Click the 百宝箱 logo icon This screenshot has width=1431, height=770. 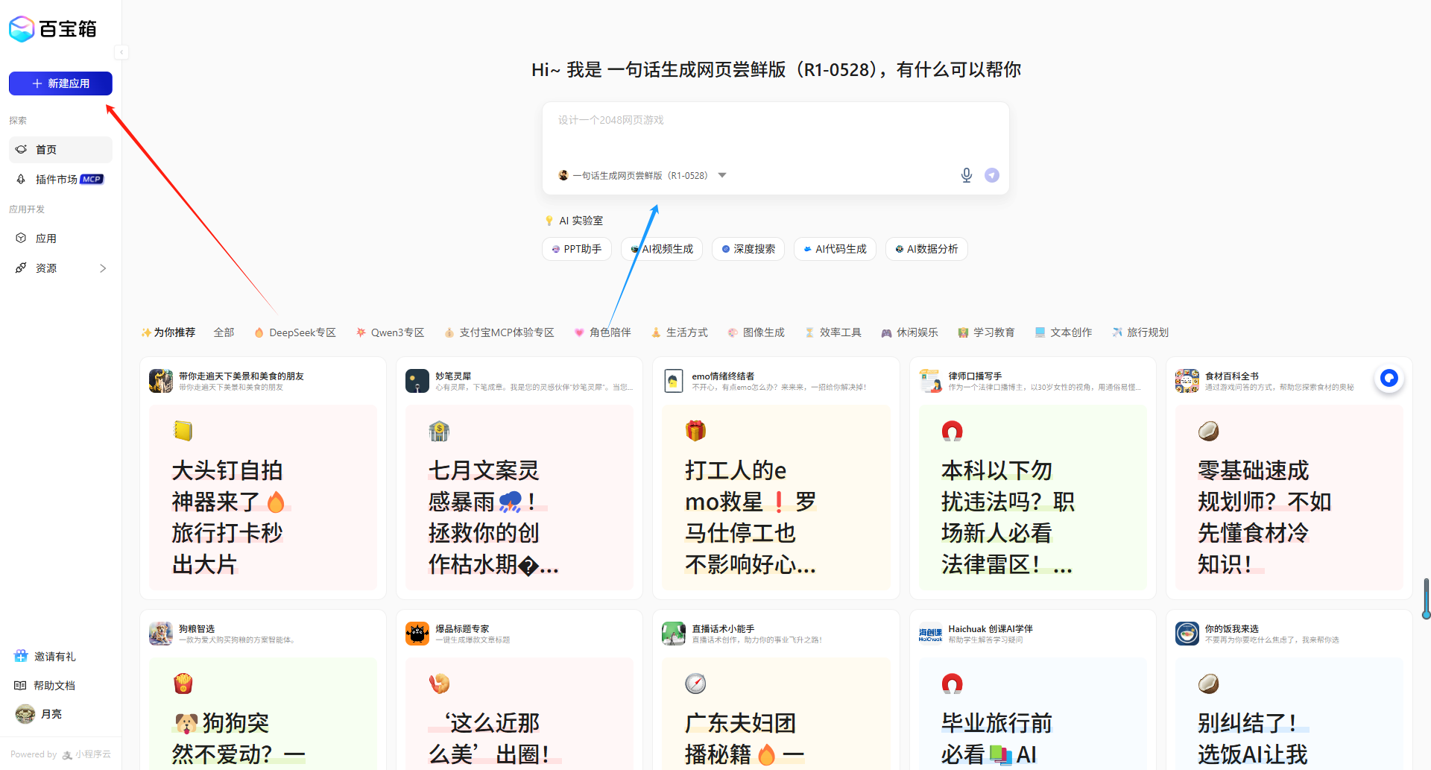(22, 29)
